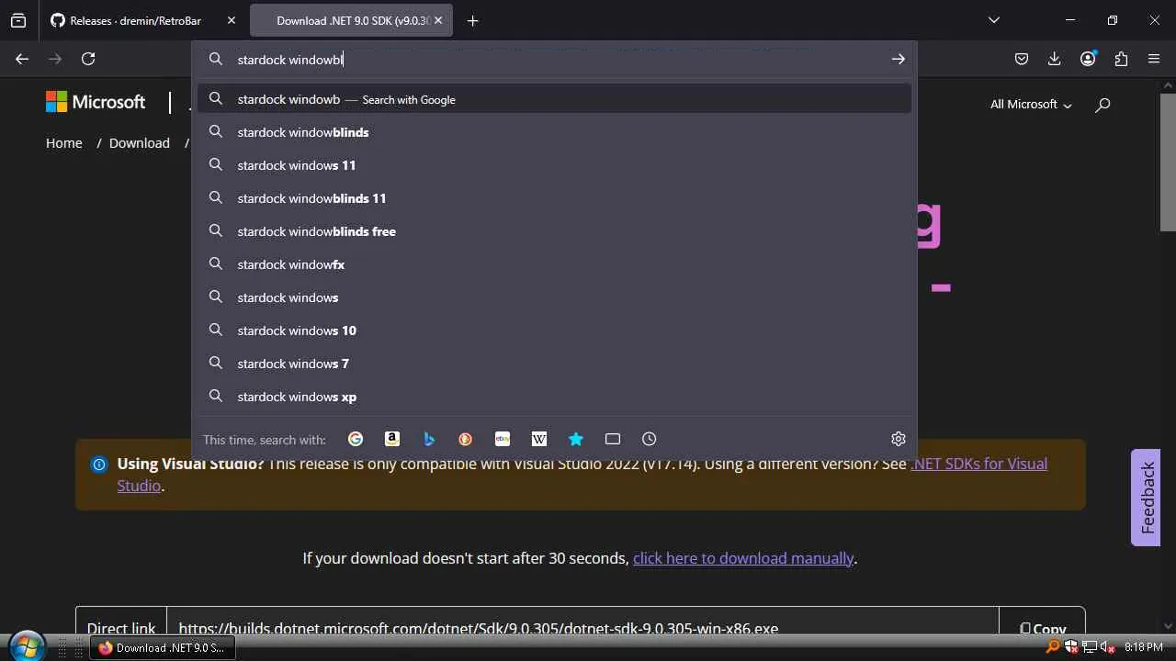1176x661 pixels.
Task: Search this time with Bing
Action: coord(429,439)
